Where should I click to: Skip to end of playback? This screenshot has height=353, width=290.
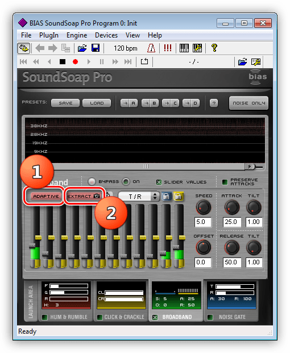tap(128, 62)
